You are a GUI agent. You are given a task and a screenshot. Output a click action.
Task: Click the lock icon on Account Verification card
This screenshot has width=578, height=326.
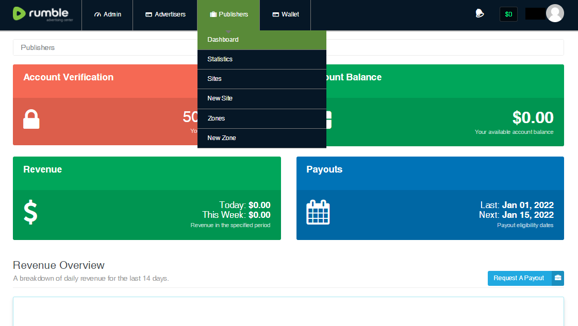coord(31,119)
